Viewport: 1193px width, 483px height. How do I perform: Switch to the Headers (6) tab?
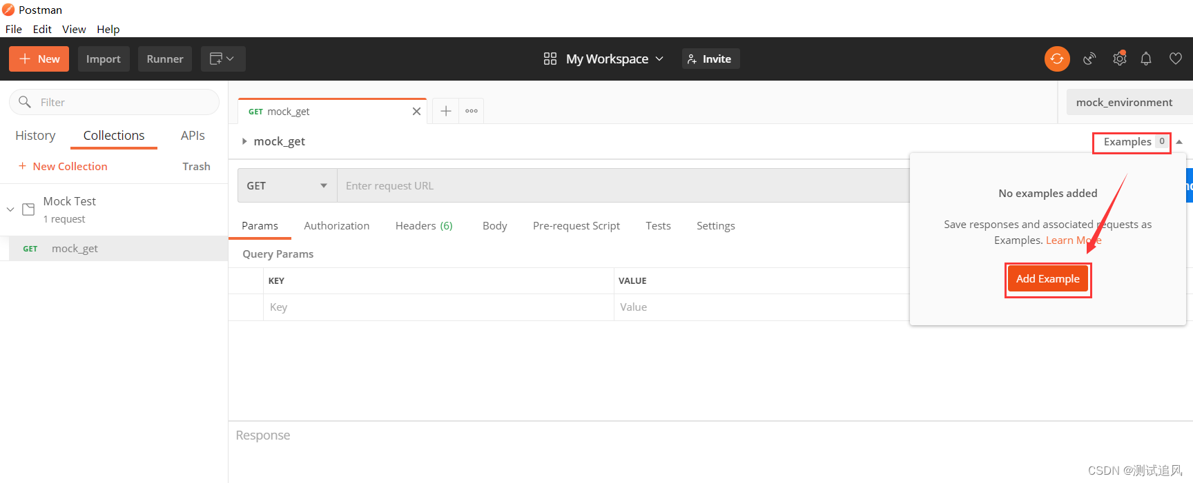424,226
